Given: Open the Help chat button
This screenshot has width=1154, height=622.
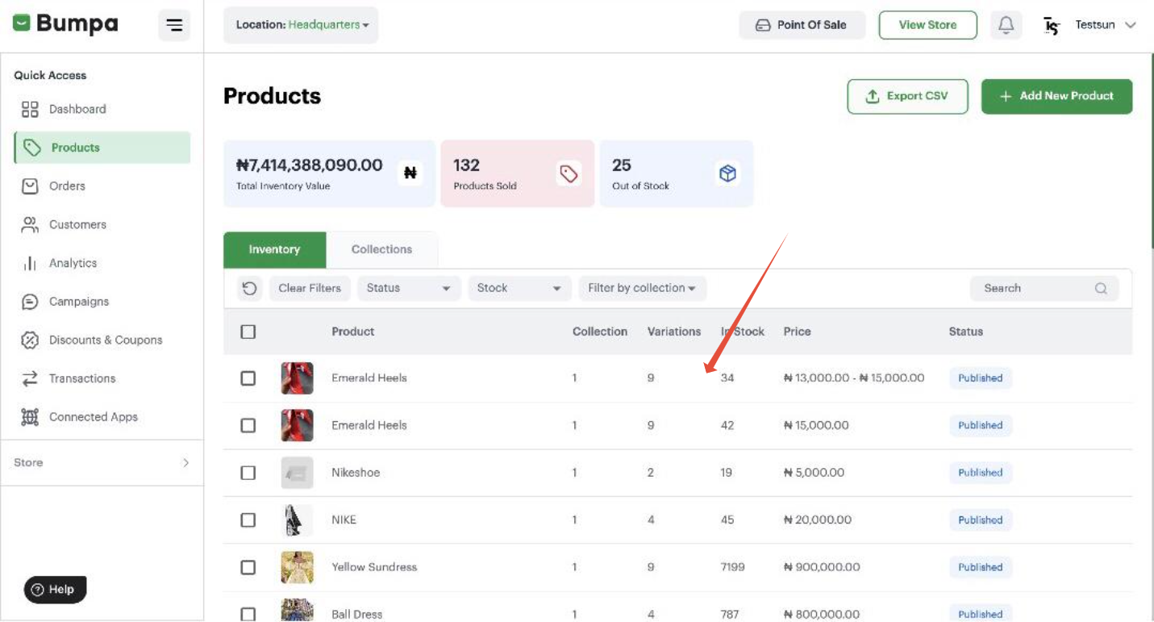Looking at the screenshot, I should click(55, 590).
